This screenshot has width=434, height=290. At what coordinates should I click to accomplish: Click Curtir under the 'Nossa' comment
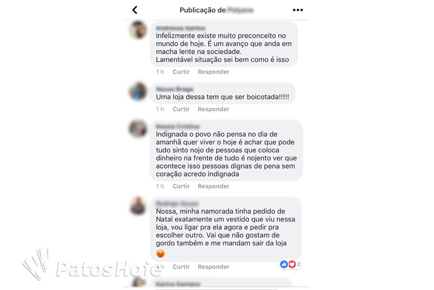(x=181, y=267)
